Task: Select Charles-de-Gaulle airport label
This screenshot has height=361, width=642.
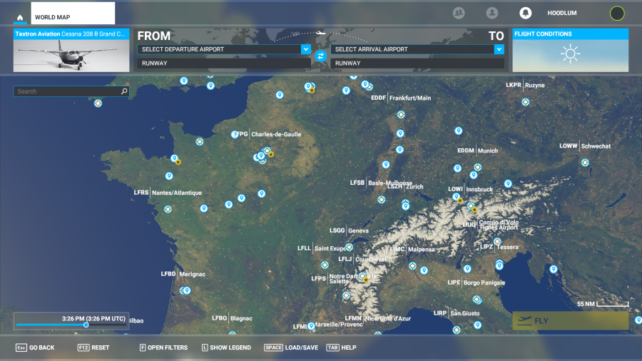Action: (x=276, y=134)
